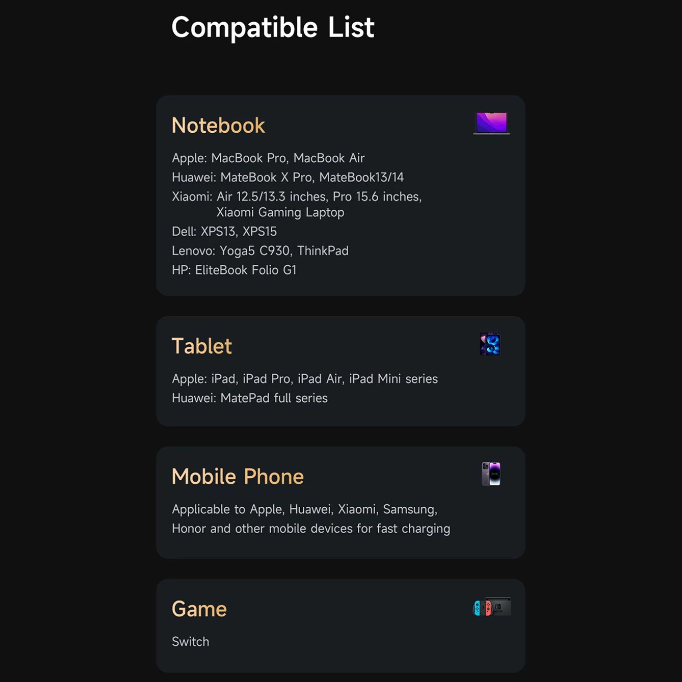Click the Switch text under Game
The width and height of the screenshot is (682, 682).
(x=190, y=642)
